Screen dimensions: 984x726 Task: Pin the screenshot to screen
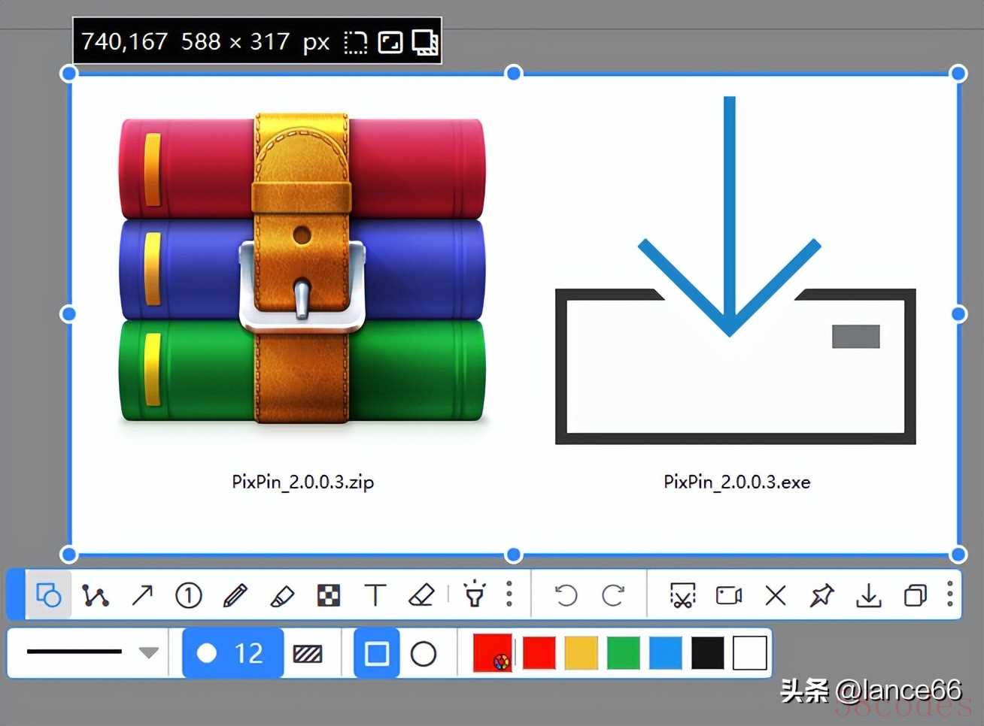click(822, 595)
